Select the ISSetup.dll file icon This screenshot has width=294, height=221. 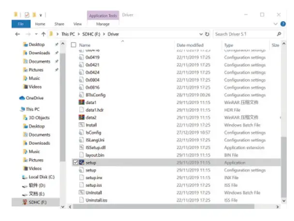coord(82,147)
